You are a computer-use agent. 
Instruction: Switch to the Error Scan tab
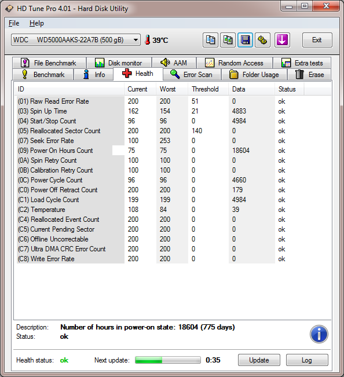(x=192, y=75)
